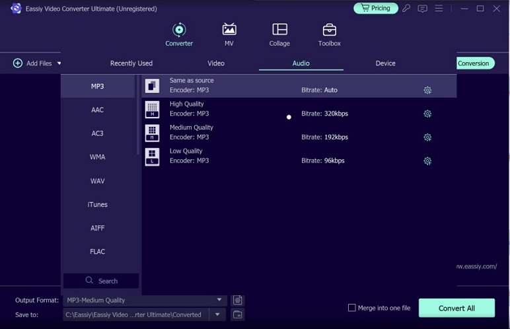
Task: Select WAV format in list
Action: 98,181
